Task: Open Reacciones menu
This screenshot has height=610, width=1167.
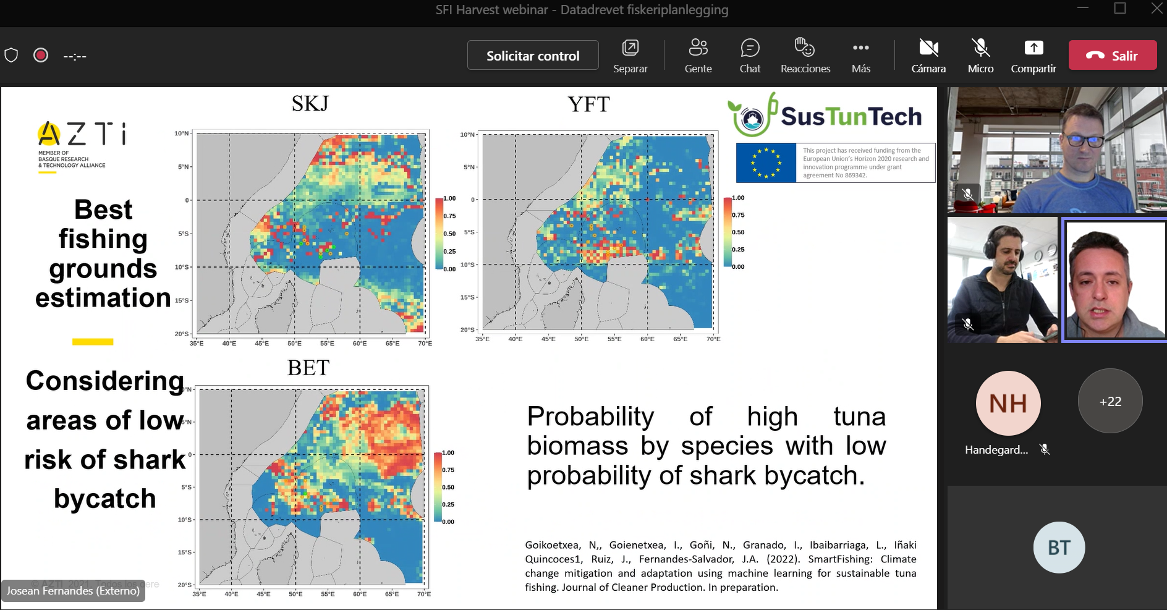Action: pos(805,56)
